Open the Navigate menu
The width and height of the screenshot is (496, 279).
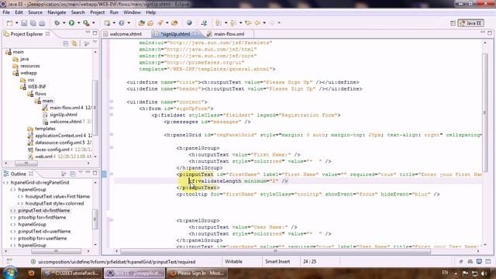pyautogui.click(x=57, y=12)
